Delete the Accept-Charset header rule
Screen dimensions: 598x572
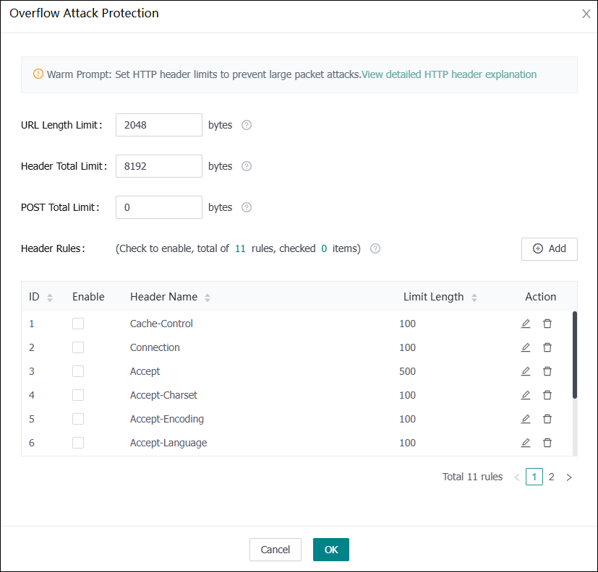point(547,395)
